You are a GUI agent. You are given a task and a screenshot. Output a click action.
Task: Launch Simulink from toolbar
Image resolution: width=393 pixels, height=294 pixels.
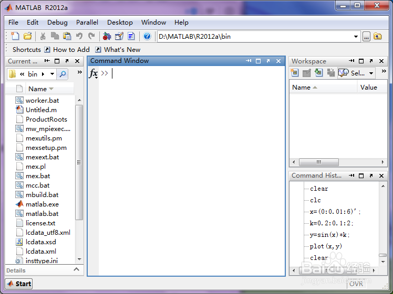[x=107, y=36]
